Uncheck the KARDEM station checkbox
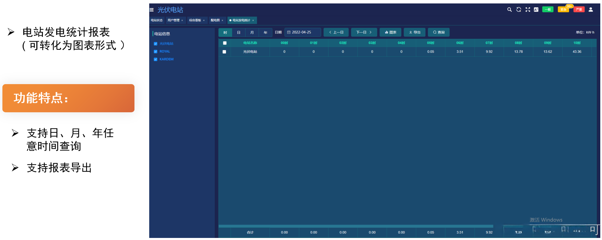602x240 pixels. (155, 59)
